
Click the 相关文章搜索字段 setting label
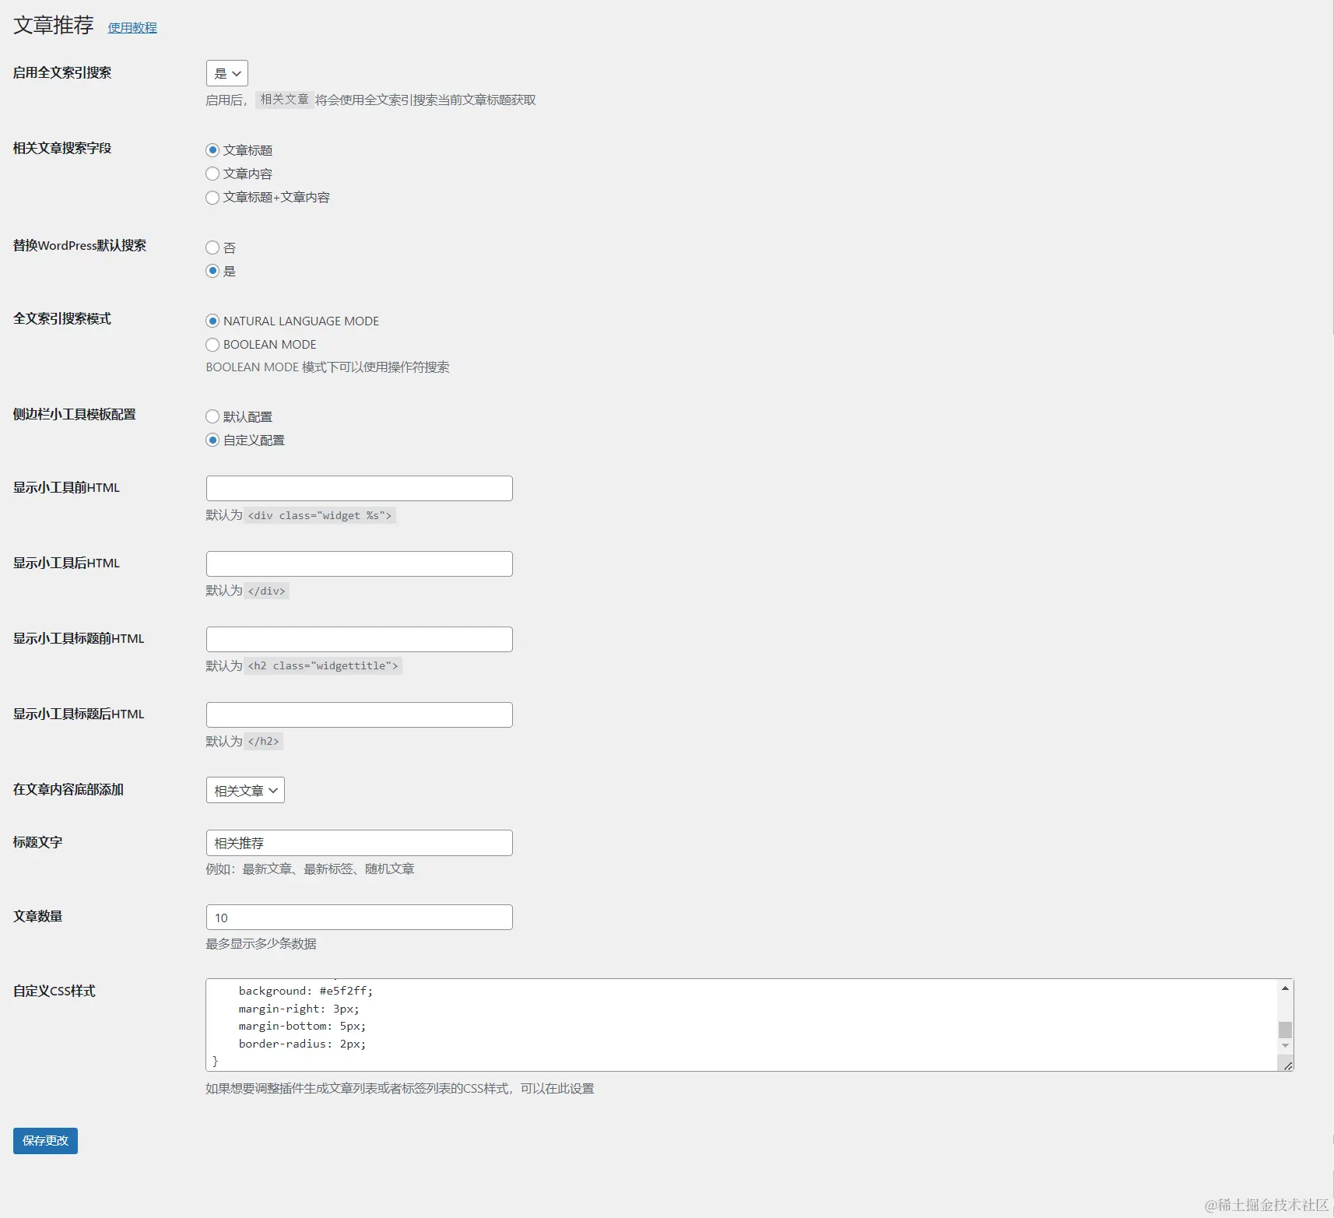click(62, 149)
